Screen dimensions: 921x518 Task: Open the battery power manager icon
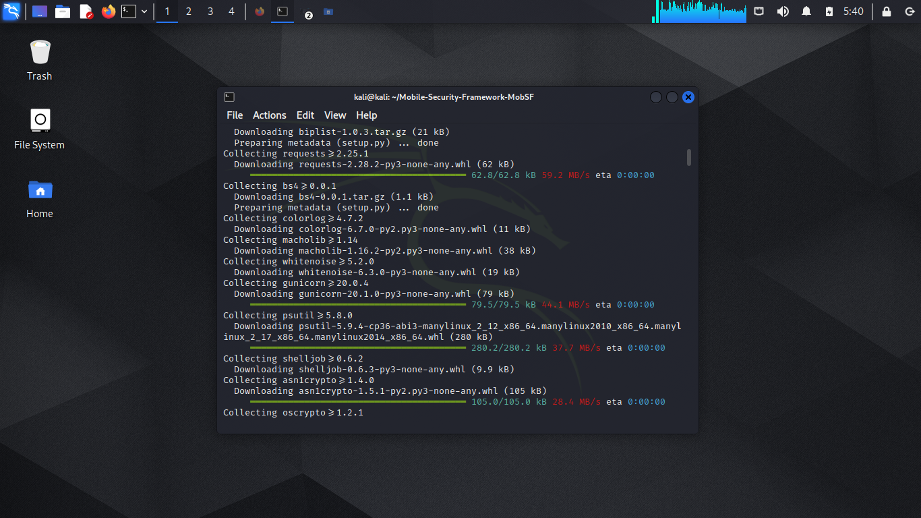click(x=829, y=11)
